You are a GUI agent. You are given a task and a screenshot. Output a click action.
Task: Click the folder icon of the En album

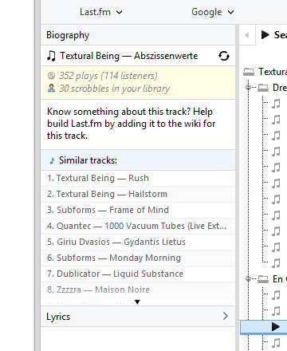(263, 279)
